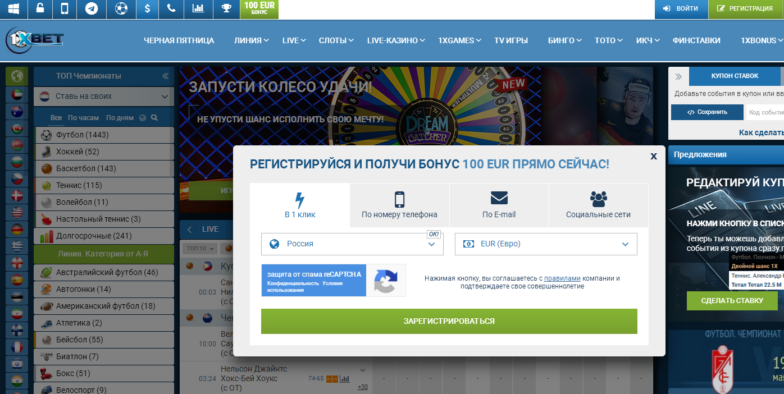Image resolution: width=784 pixels, height=394 pixels.
Task: Click the 100 EUR bonus badge
Action: [259, 8]
